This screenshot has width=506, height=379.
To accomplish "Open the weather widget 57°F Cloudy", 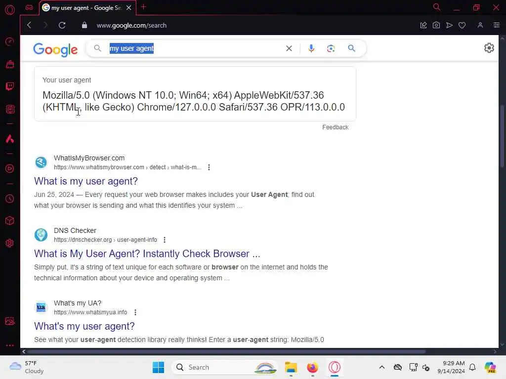I will pos(27,367).
